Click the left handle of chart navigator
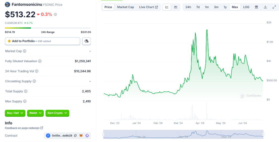 [x=104, y=134]
